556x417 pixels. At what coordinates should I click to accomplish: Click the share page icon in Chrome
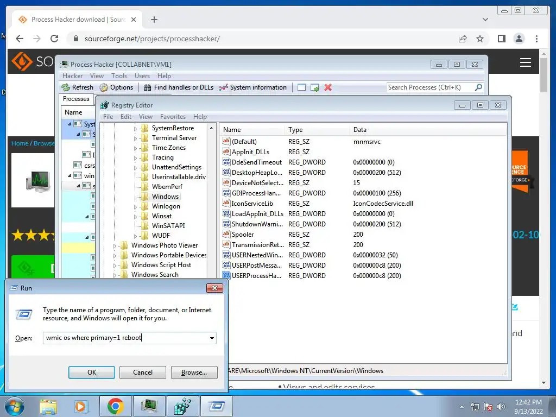tap(463, 39)
